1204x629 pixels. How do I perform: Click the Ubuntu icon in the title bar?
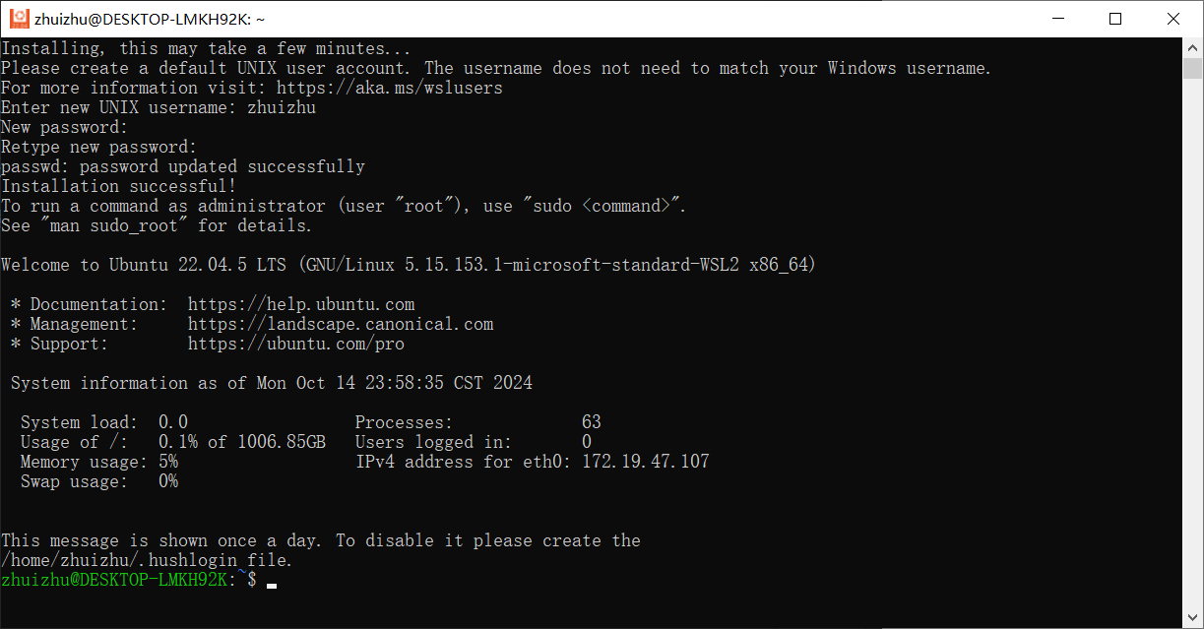pyautogui.click(x=17, y=19)
